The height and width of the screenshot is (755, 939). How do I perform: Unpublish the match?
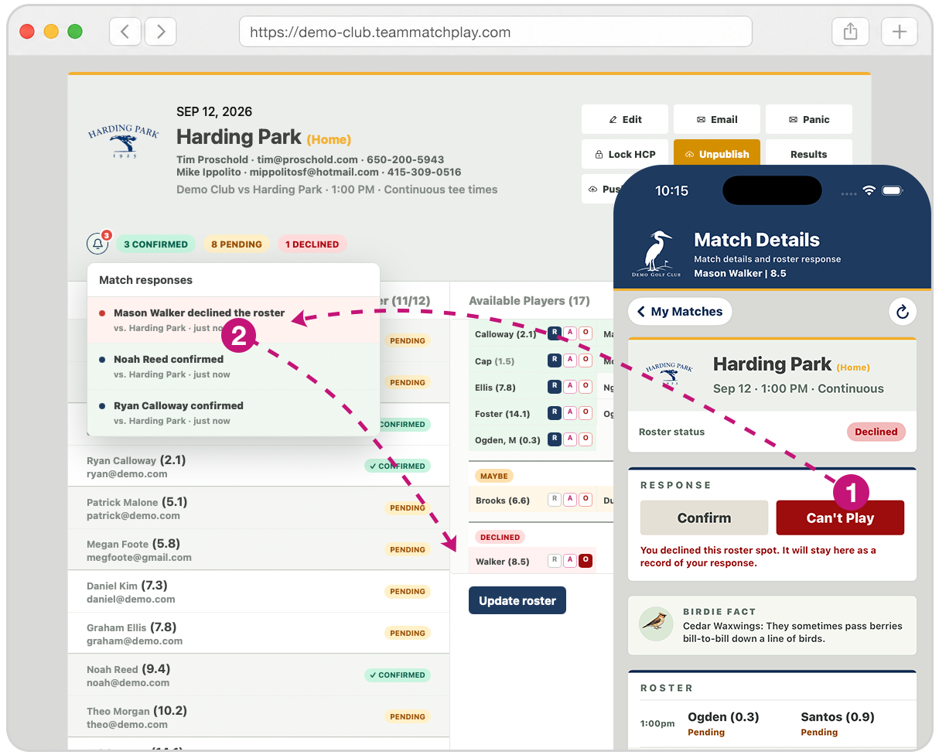click(717, 154)
